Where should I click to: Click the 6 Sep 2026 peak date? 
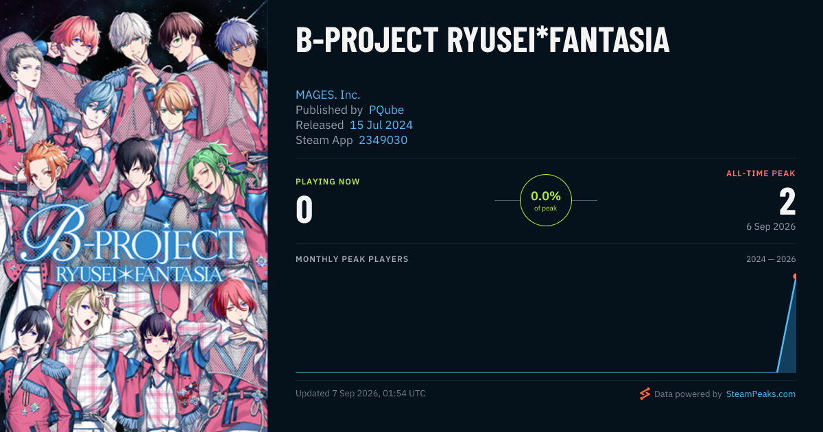pos(771,226)
